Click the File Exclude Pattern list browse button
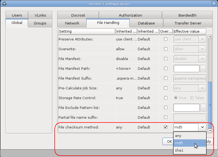 pyautogui.click(x=203, y=108)
